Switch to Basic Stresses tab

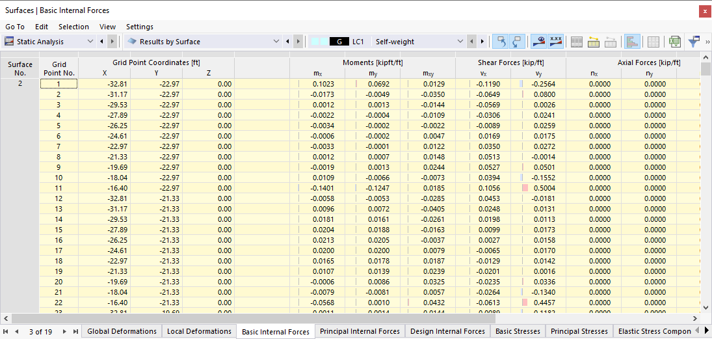tap(518, 331)
